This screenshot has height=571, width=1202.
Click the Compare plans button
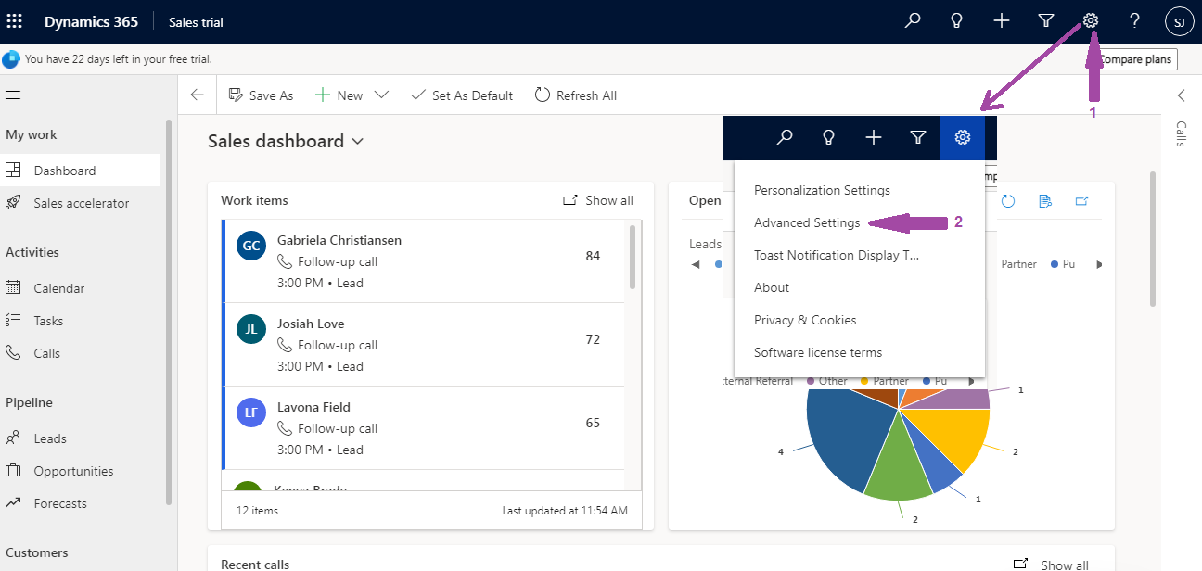click(x=1136, y=59)
